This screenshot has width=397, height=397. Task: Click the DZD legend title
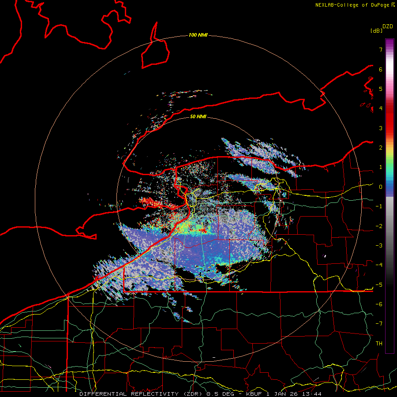(388, 26)
